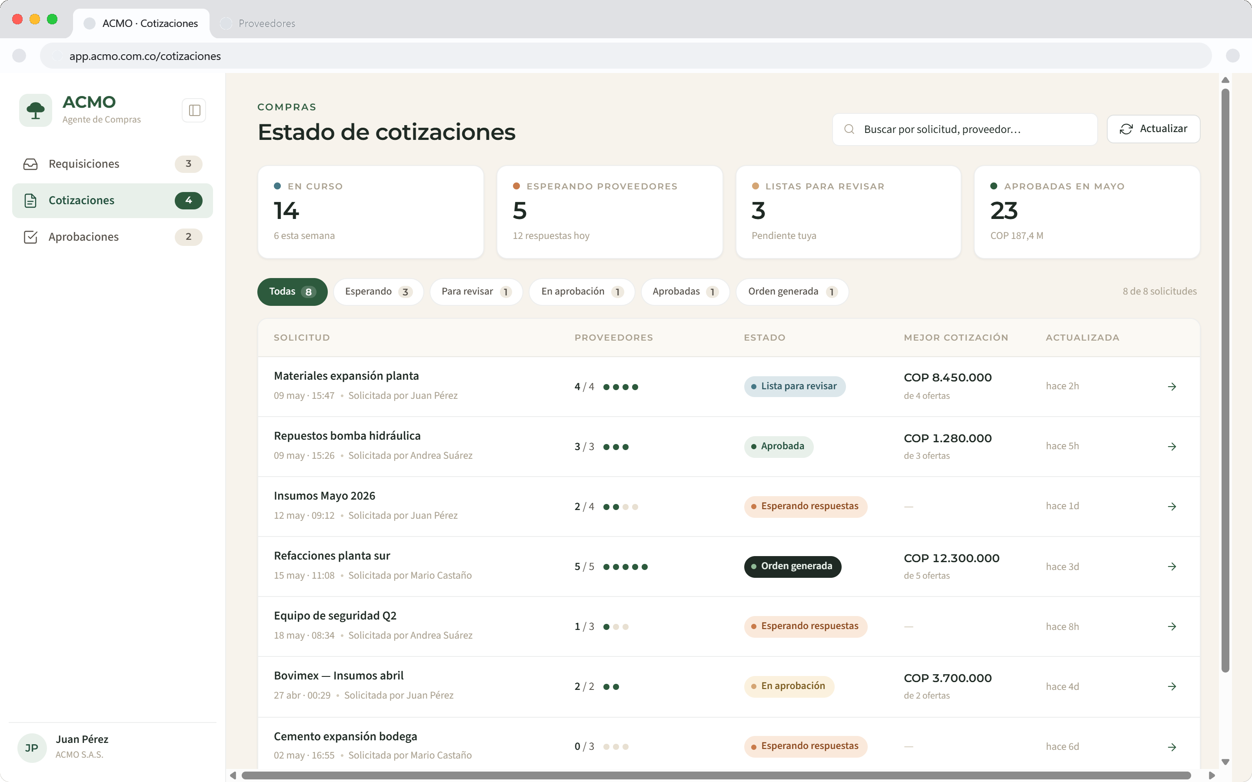Click the magnifier search icon

coord(849,129)
